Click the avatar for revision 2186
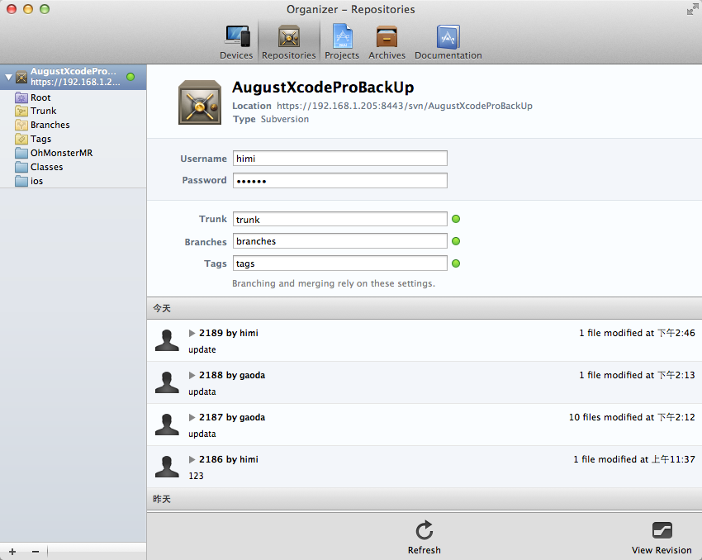 point(167,467)
